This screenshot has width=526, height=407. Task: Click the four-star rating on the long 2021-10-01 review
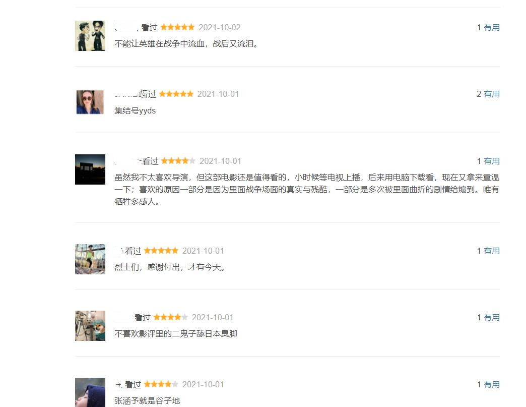[x=177, y=160]
